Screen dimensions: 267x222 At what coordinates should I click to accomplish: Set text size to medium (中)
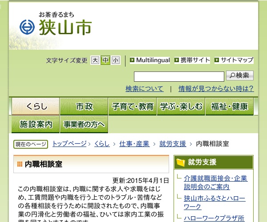click(105, 60)
